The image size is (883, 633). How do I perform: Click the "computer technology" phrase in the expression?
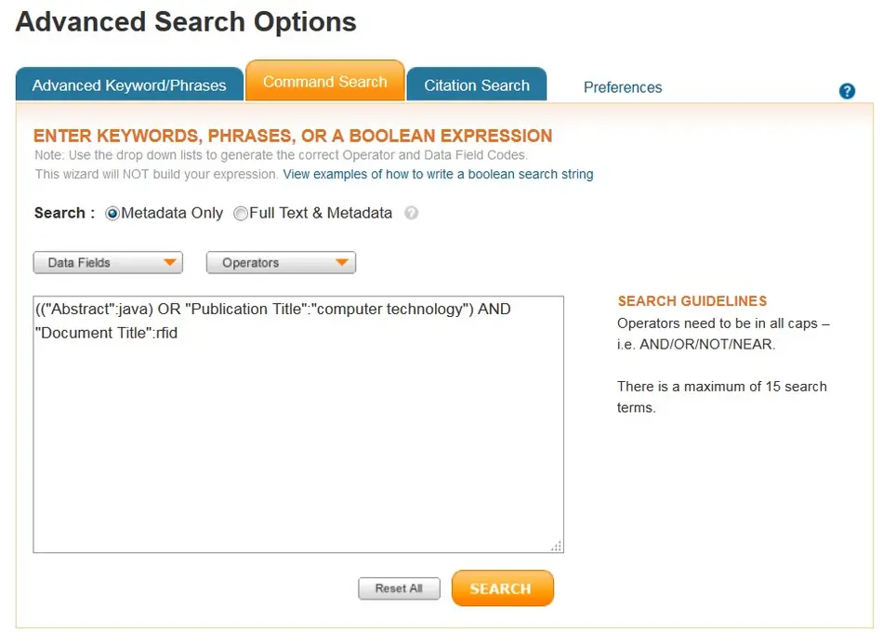pos(391,310)
